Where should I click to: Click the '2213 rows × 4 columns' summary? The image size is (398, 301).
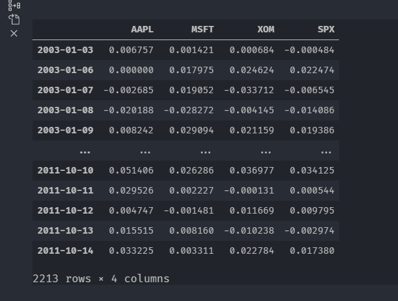101,279
